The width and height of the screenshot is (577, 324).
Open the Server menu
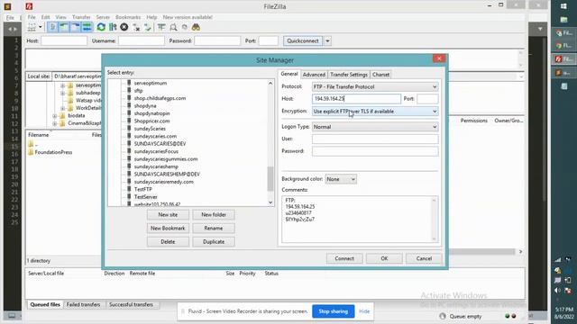103,17
